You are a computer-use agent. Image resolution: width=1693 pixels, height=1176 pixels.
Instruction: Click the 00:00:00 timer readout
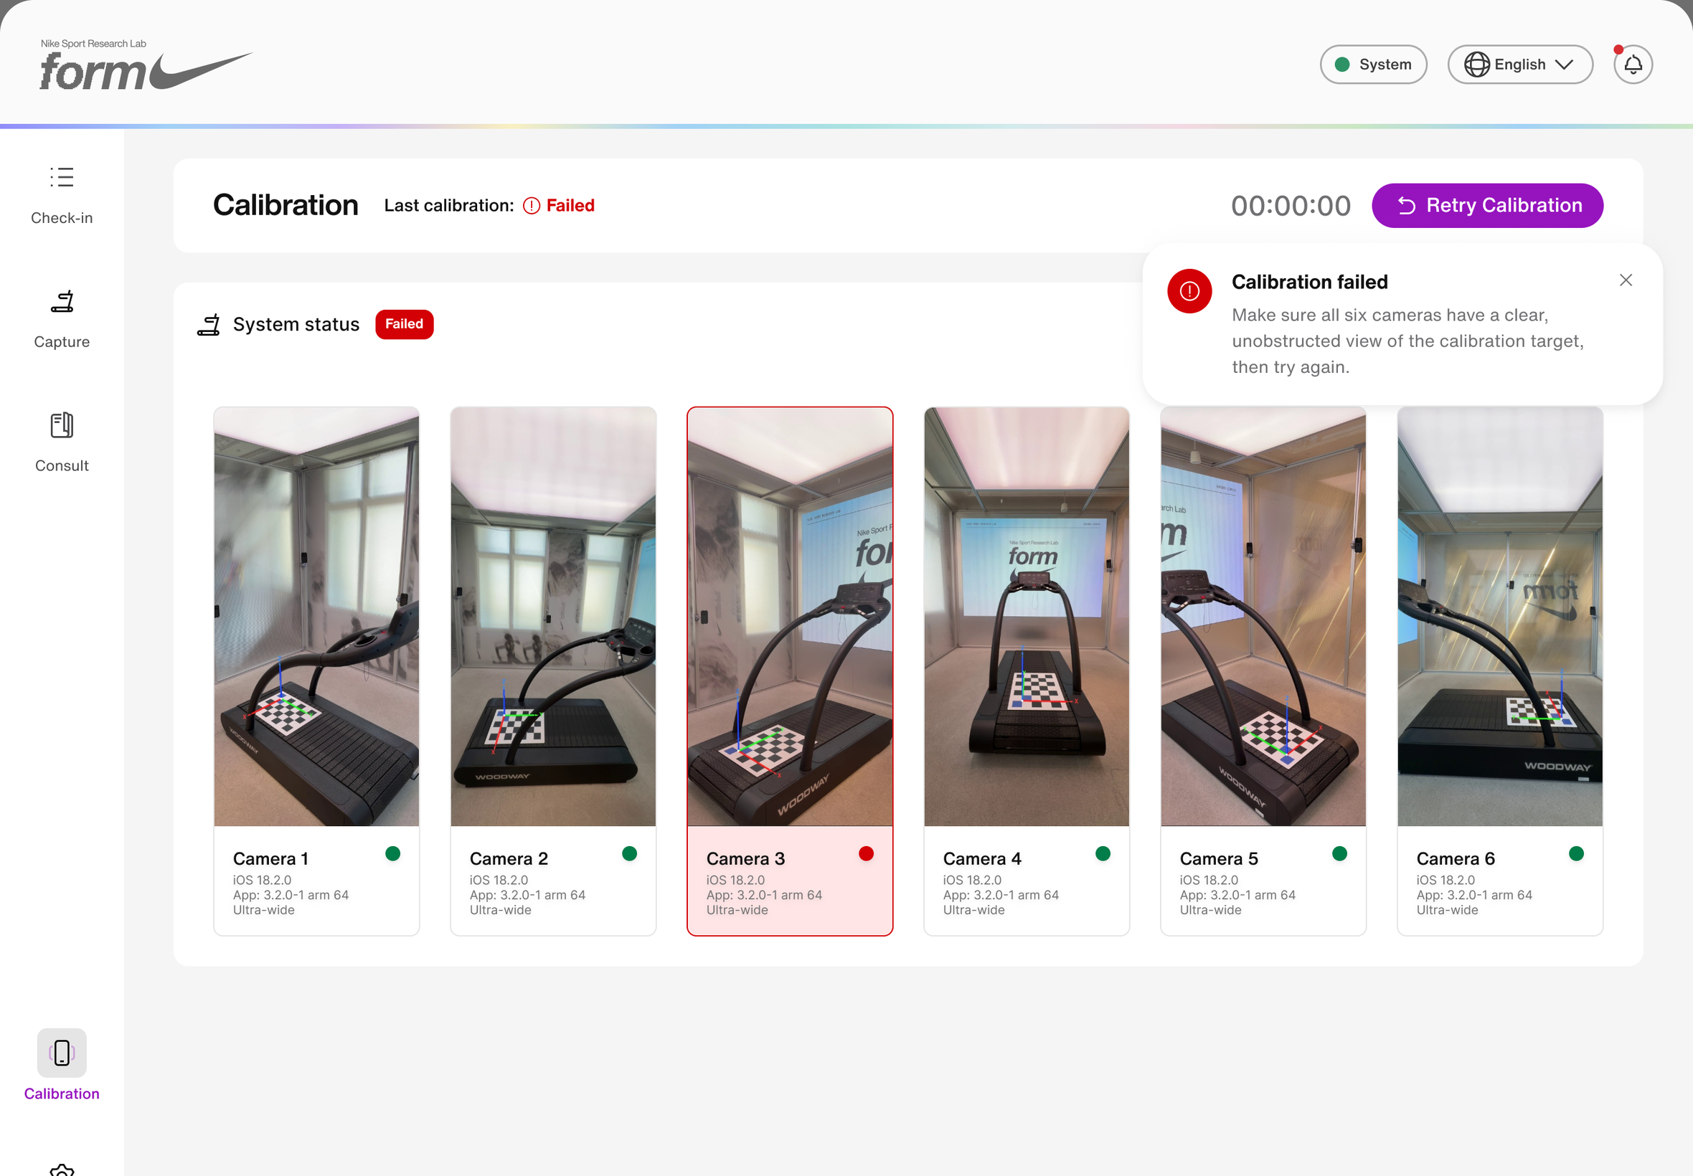pyautogui.click(x=1291, y=206)
